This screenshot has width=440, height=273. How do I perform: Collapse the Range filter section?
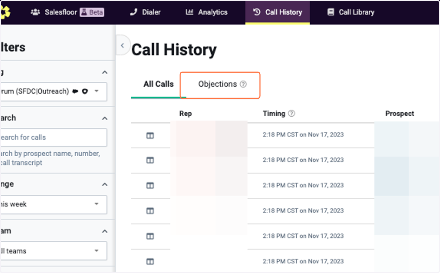(105, 185)
